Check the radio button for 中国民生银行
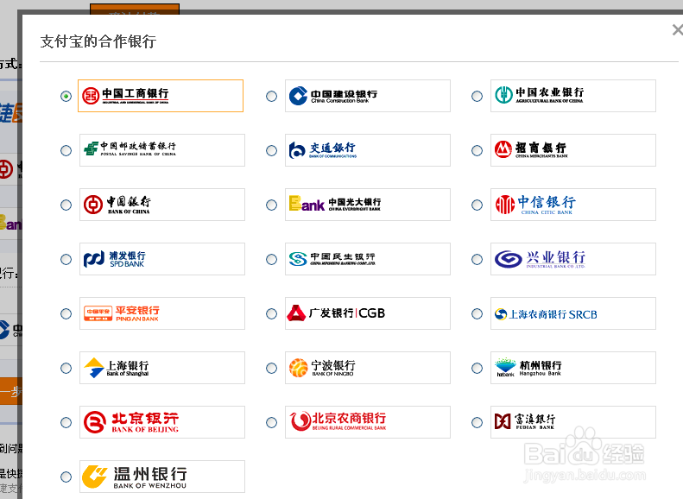Image resolution: width=683 pixels, height=499 pixels. (271, 260)
